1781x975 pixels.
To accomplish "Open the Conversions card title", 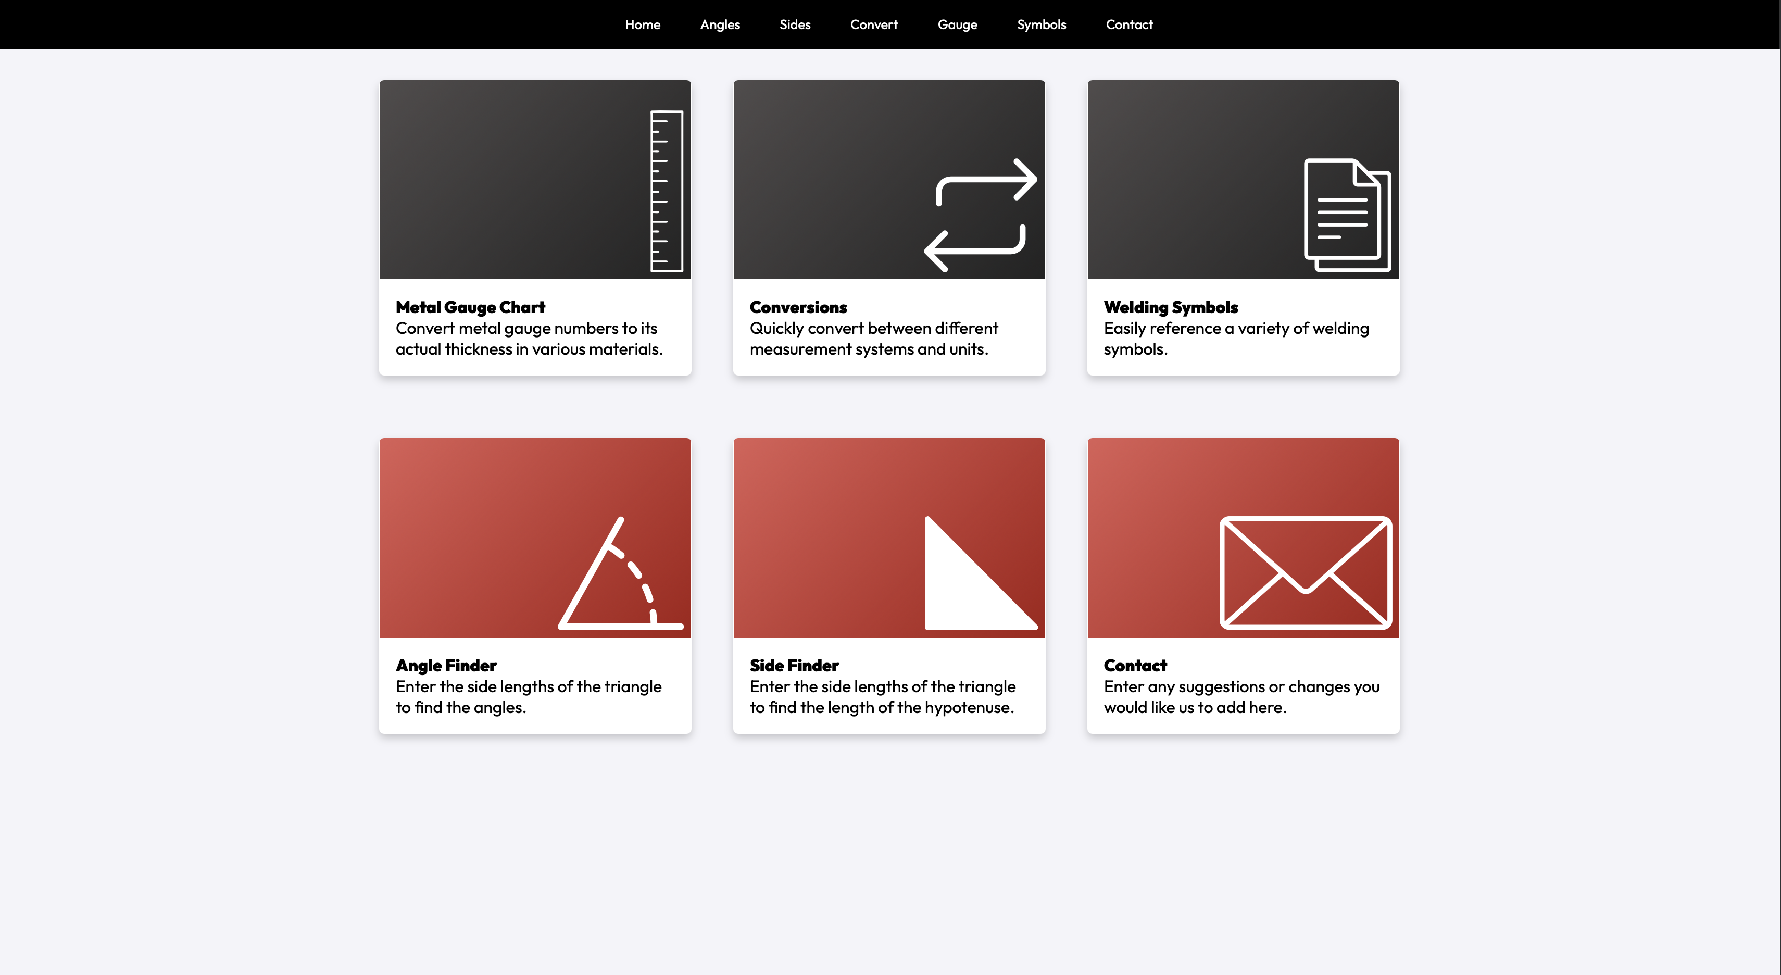I will pyautogui.click(x=798, y=307).
